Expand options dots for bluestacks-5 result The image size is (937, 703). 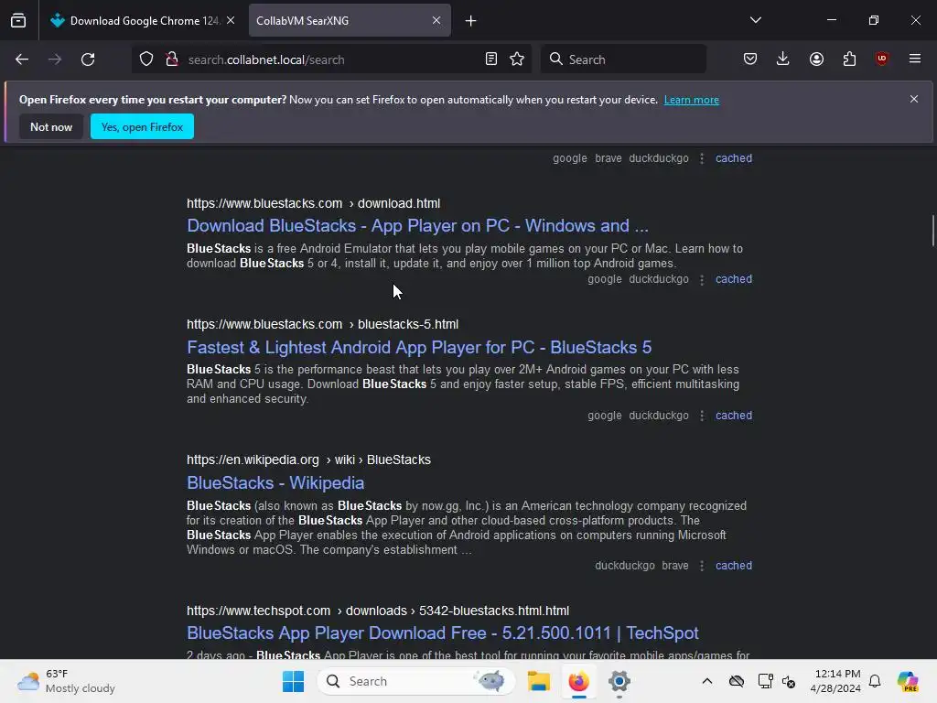point(702,416)
